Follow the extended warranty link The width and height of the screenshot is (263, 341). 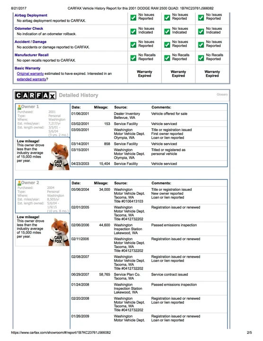(x=32, y=79)
